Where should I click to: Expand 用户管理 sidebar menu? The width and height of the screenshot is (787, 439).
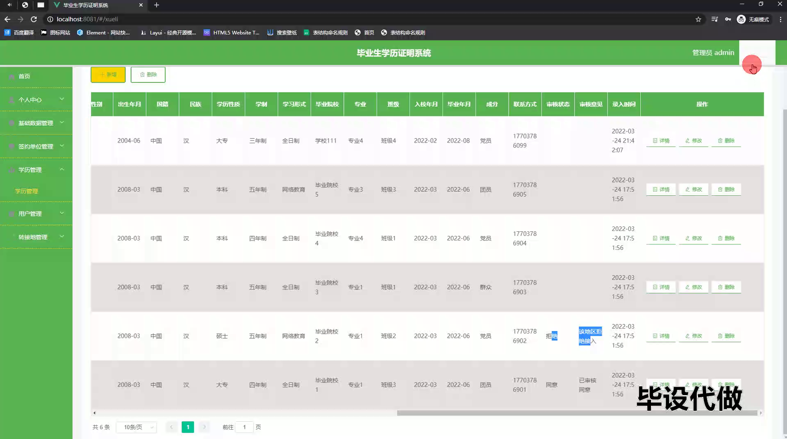click(36, 213)
